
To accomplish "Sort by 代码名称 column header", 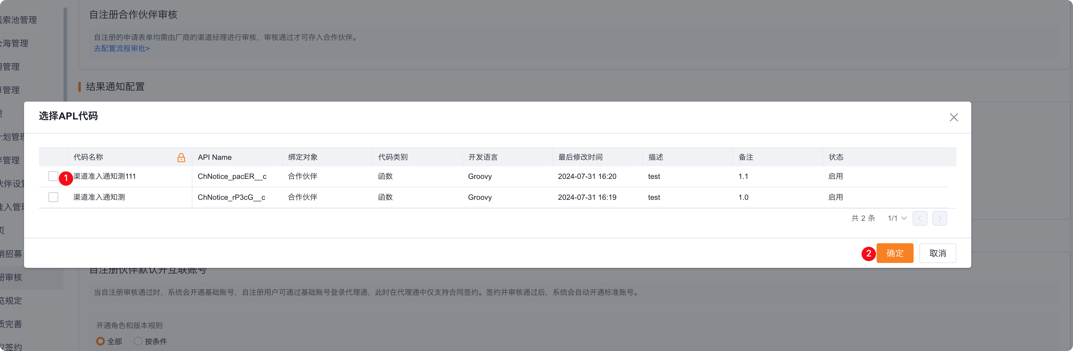I will pos(88,157).
